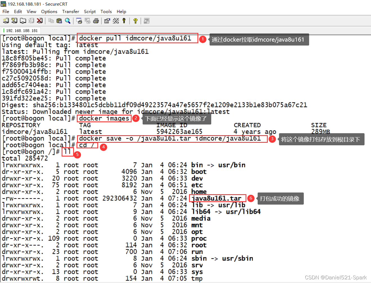
Task: Click the 'docker images' command text
Action: 104,118
